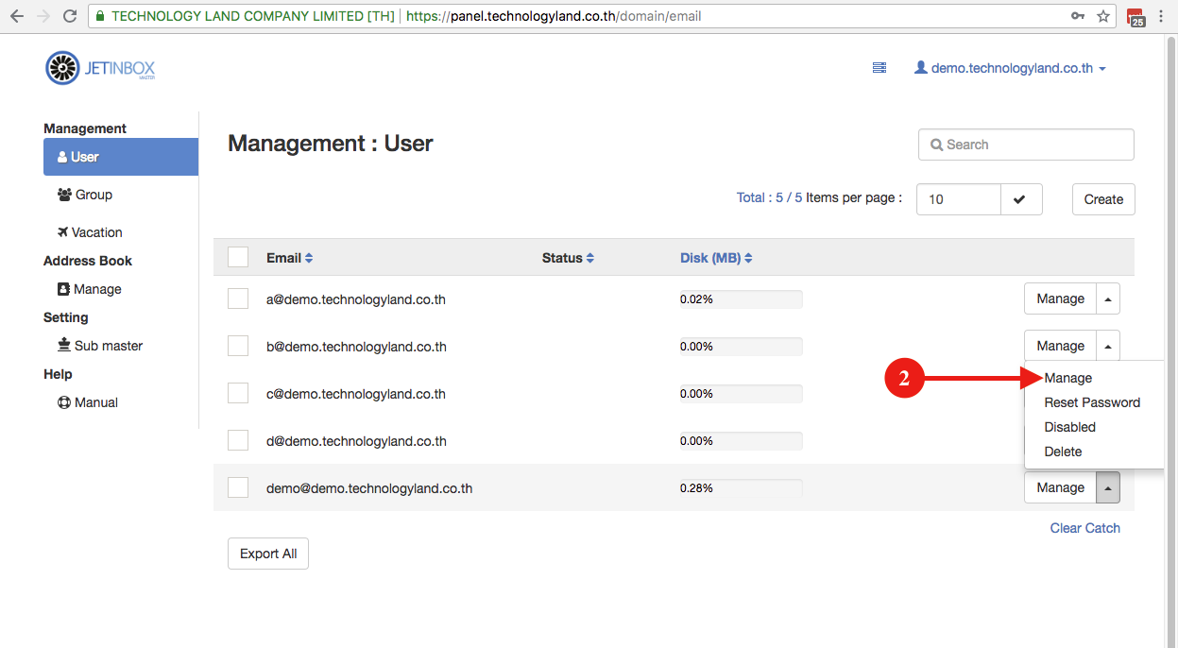The height and width of the screenshot is (648, 1178).
Task: Reload the current page
Action: 70,16
